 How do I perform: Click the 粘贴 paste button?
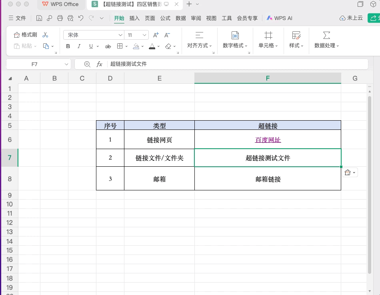click(25, 46)
